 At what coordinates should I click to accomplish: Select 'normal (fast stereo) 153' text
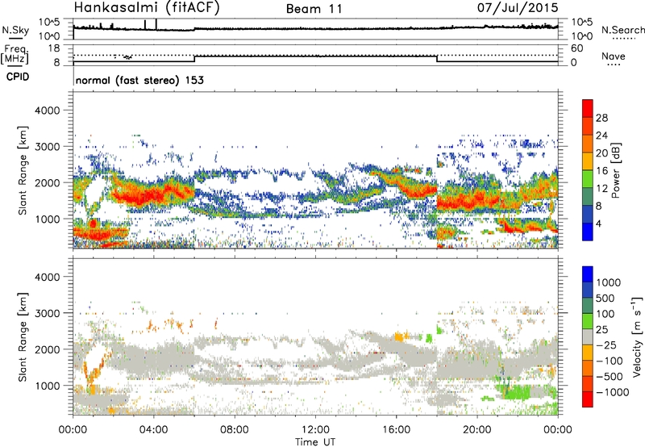pos(139,80)
